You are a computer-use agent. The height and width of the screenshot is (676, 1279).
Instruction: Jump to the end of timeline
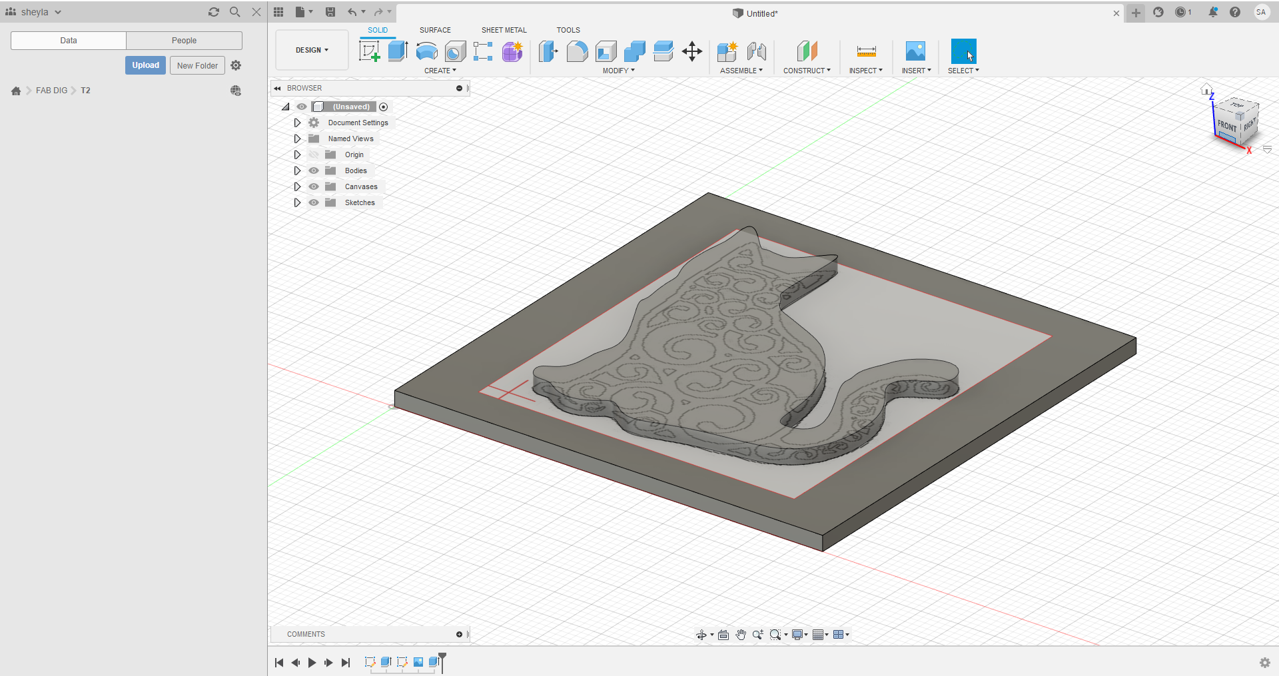point(345,663)
